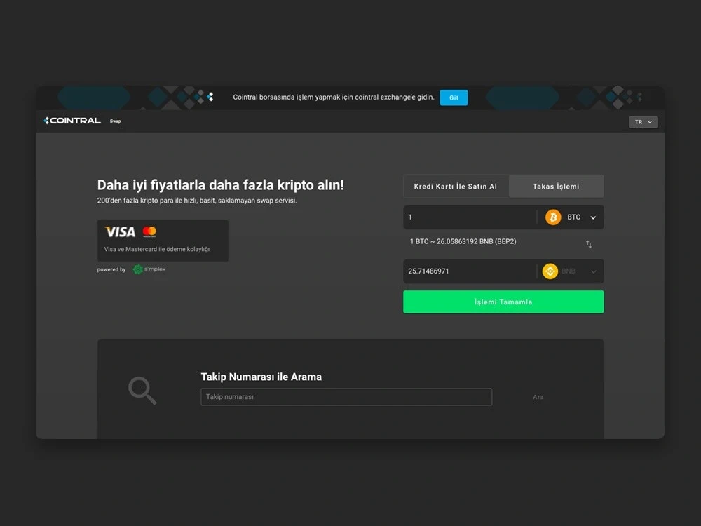Open the Simplex logo link
The image size is (701, 526).
pyautogui.click(x=149, y=269)
